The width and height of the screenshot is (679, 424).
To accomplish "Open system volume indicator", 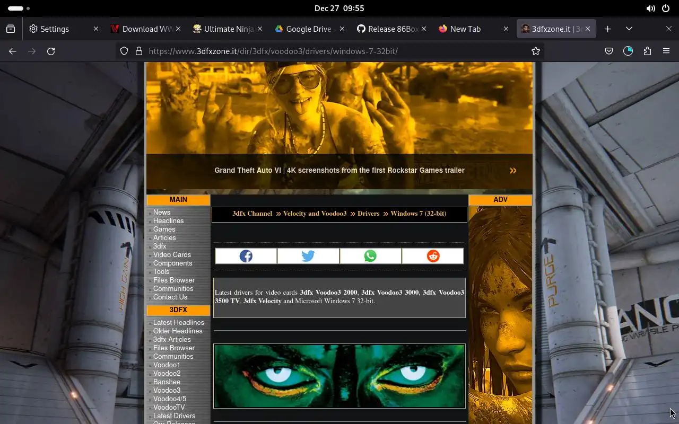I will coord(650,8).
